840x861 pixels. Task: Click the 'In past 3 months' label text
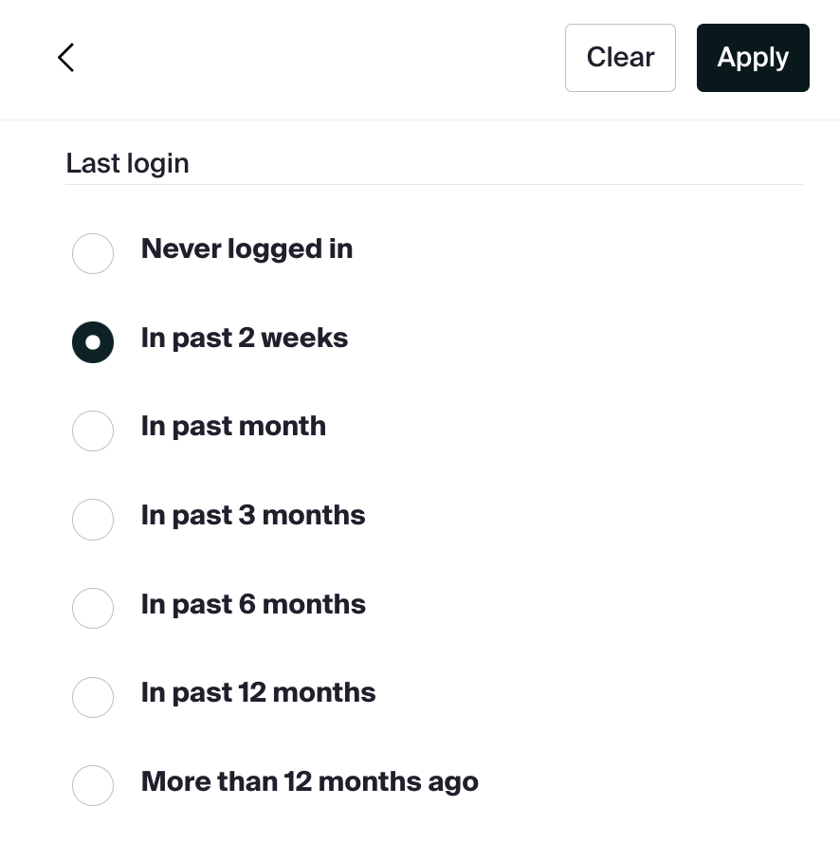pyautogui.click(x=253, y=516)
